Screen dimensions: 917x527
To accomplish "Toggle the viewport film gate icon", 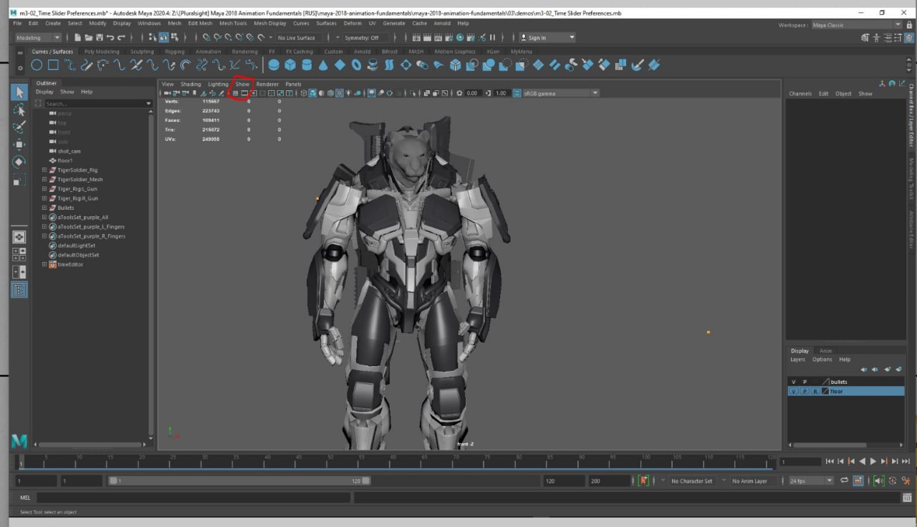I will (244, 93).
